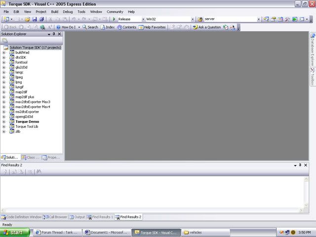Expand the Torque Demo project node
Image resolution: width=316 pixels, height=237 pixels.
pyautogui.click(x=4, y=121)
